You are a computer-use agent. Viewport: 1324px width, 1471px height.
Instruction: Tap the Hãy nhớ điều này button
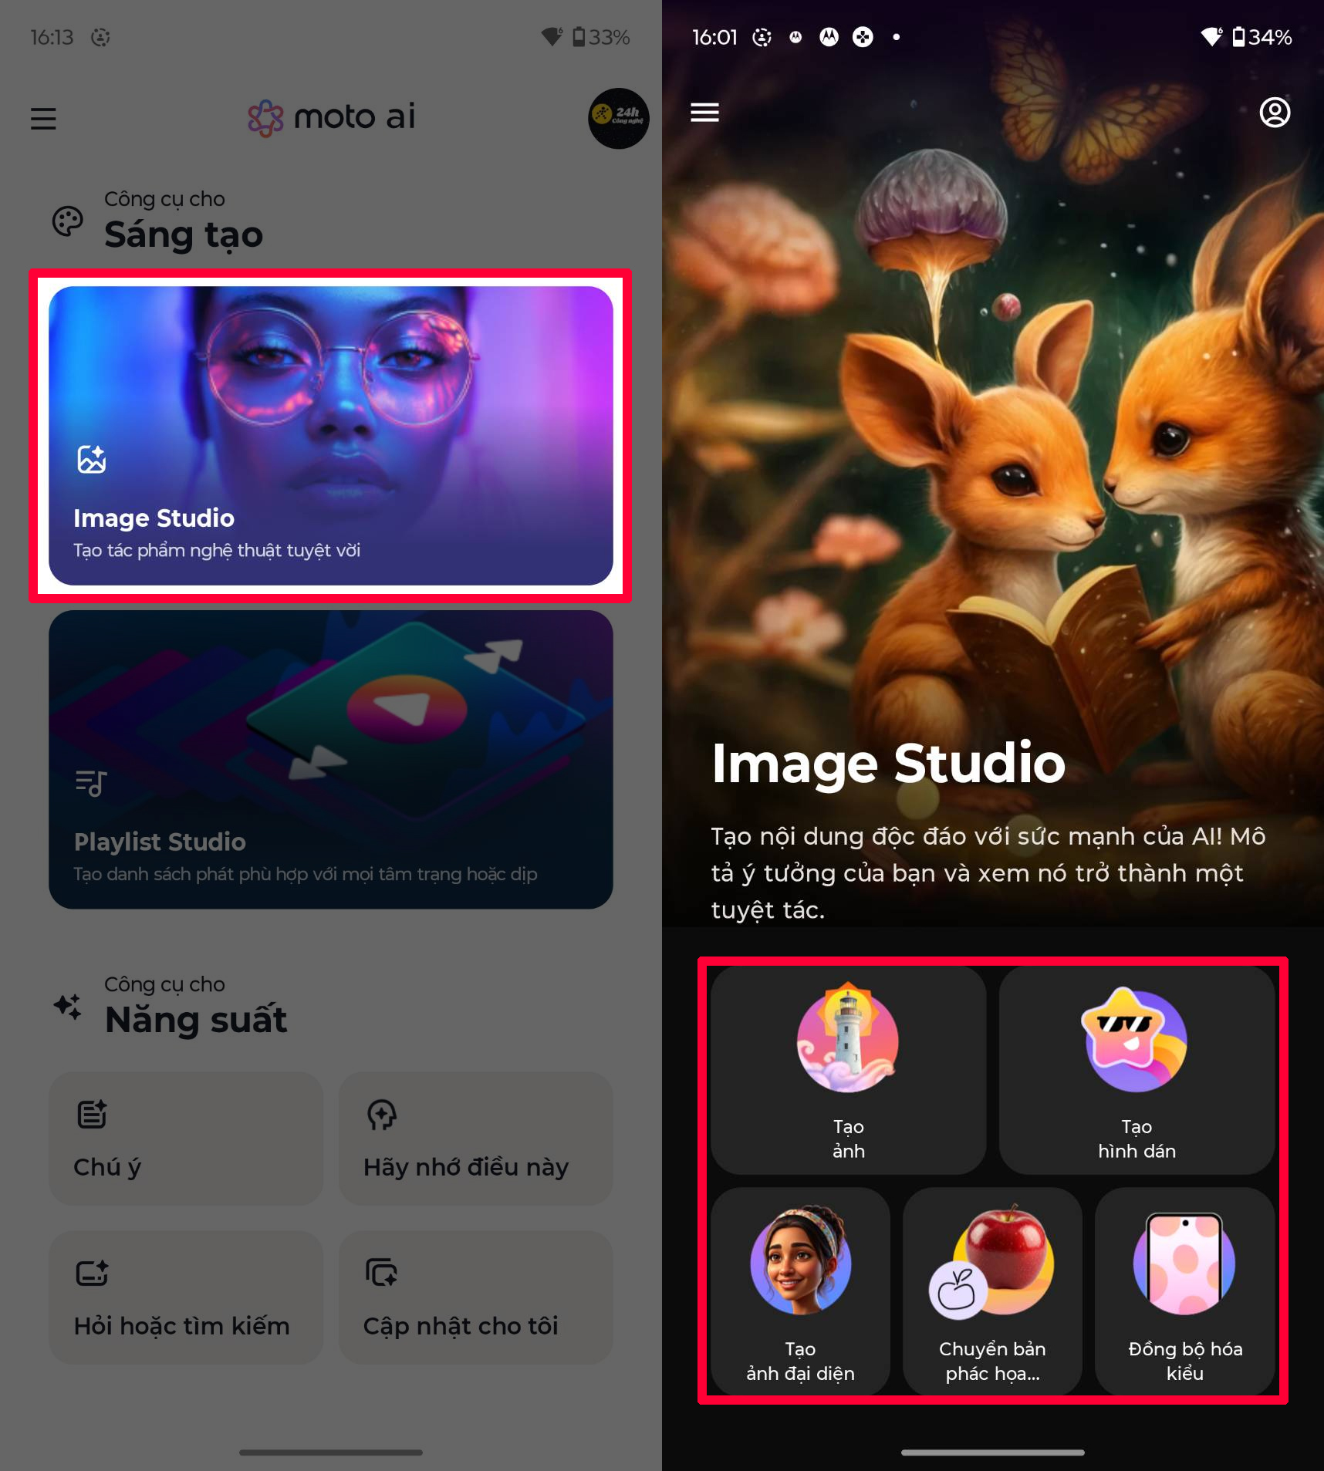475,1138
